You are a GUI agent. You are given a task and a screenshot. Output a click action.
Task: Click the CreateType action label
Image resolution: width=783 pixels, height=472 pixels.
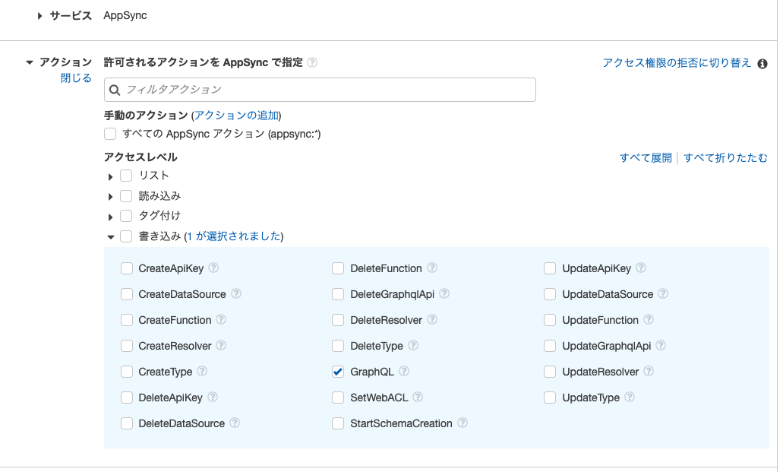[x=166, y=372]
